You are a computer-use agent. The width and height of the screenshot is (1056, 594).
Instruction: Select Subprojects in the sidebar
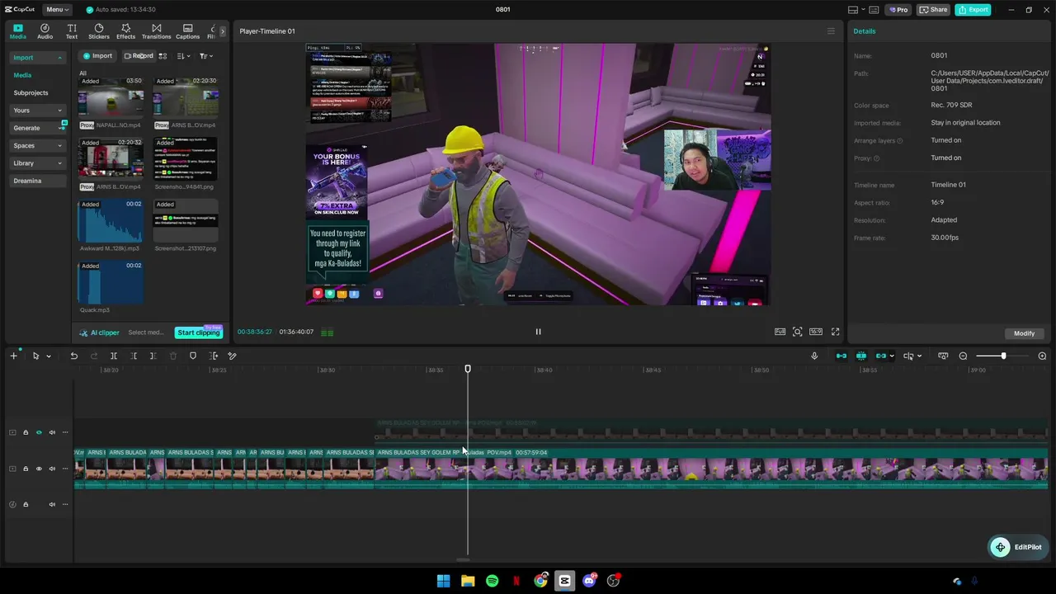click(31, 93)
